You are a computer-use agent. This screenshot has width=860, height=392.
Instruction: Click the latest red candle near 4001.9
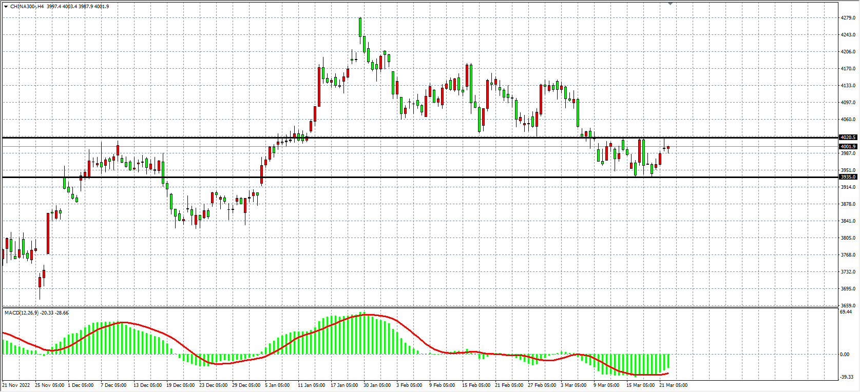668,148
